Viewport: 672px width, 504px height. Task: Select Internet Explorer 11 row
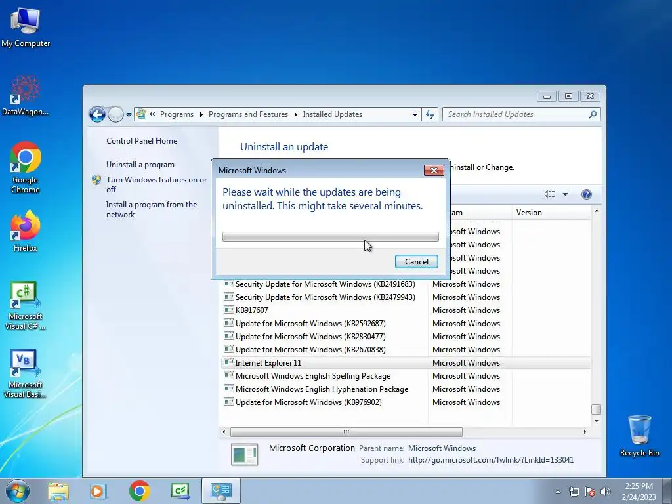coord(406,363)
